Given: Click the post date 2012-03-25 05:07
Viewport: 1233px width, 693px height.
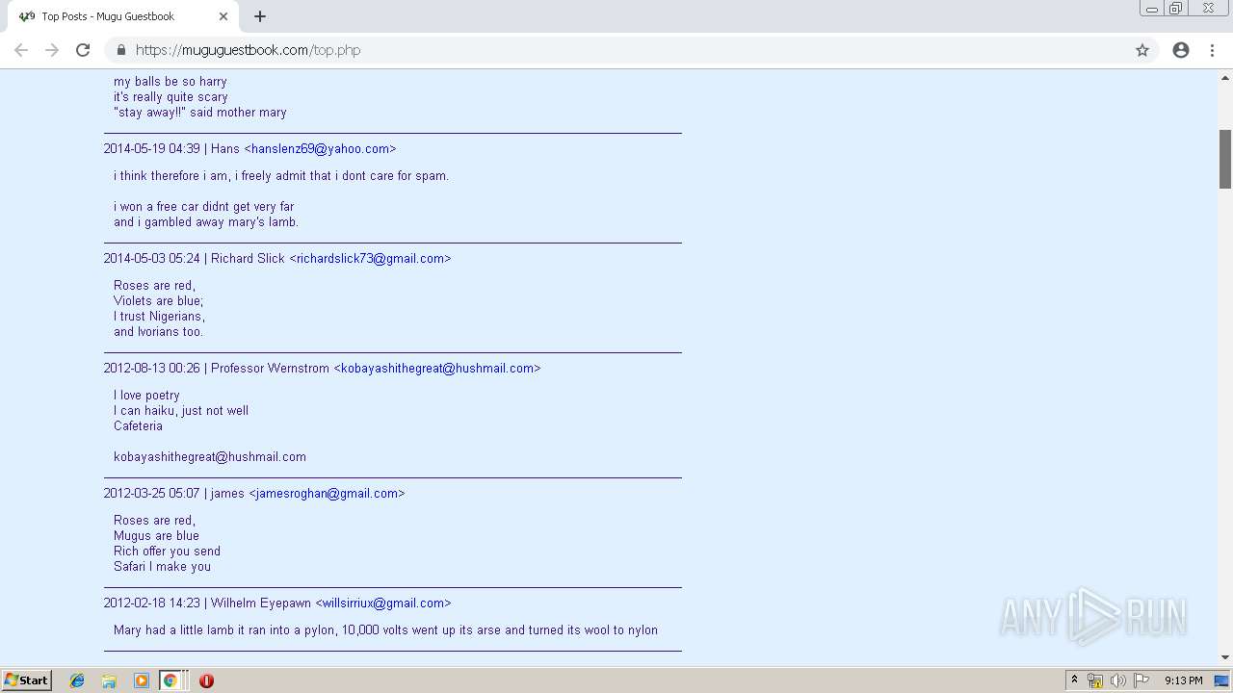Looking at the screenshot, I should coord(152,494).
